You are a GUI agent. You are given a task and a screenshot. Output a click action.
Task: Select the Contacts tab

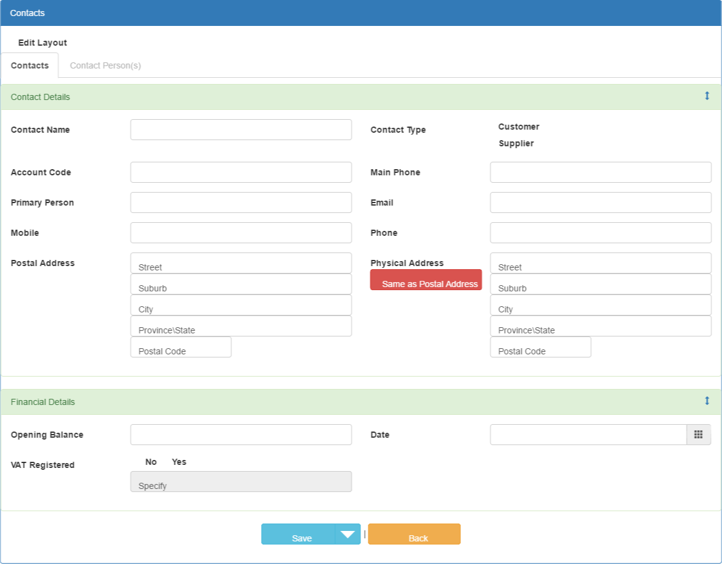click(x=30, y=65)
